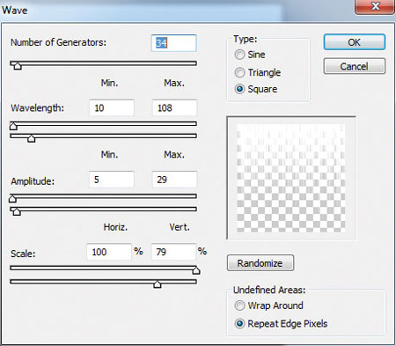This screenshot has width=396, height=346.
Task: Click the wave effect preview thumbnail
Action: 291,178
